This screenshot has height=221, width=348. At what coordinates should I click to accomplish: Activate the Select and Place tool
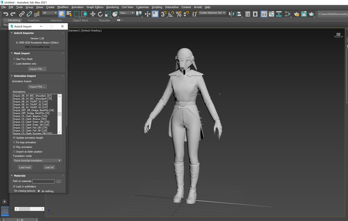click(x=115, y=14)
